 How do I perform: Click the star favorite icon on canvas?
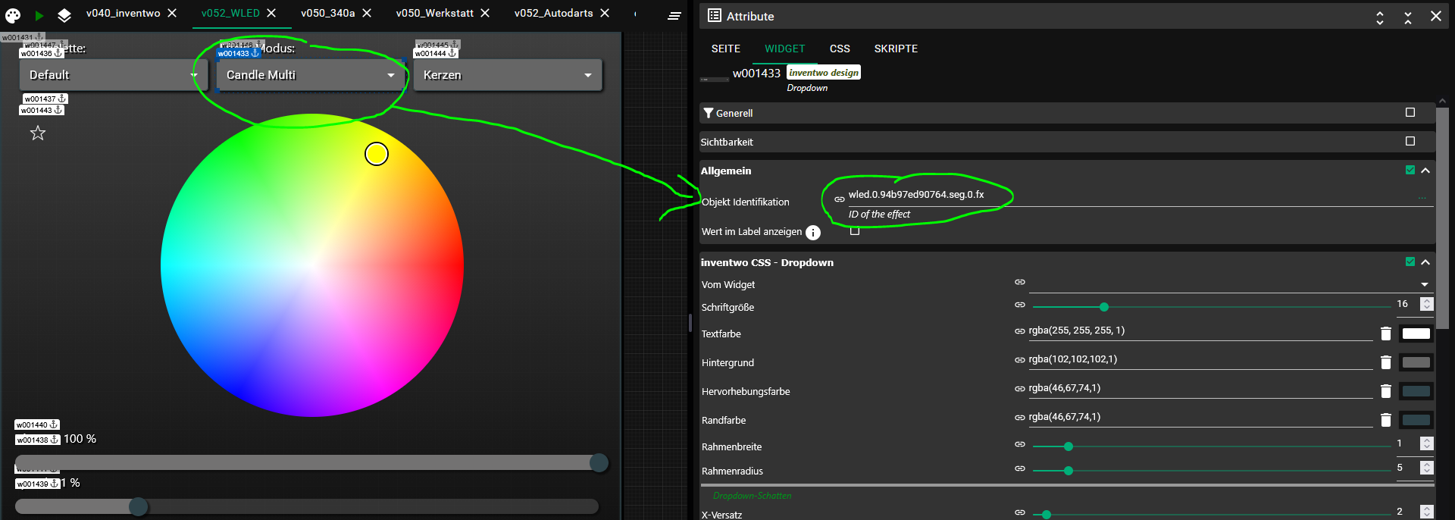pos(38,133)
